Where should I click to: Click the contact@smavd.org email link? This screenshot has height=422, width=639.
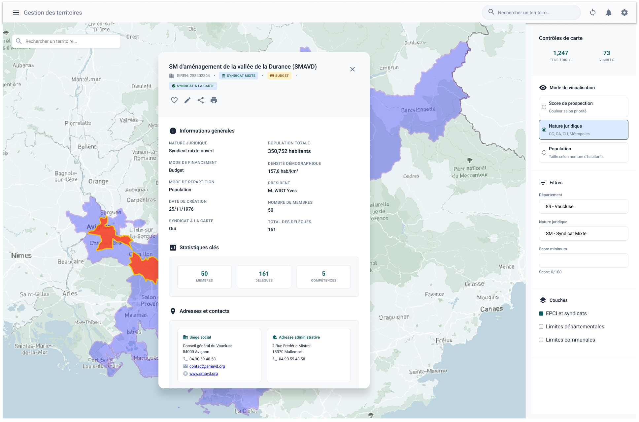point(207,366)
